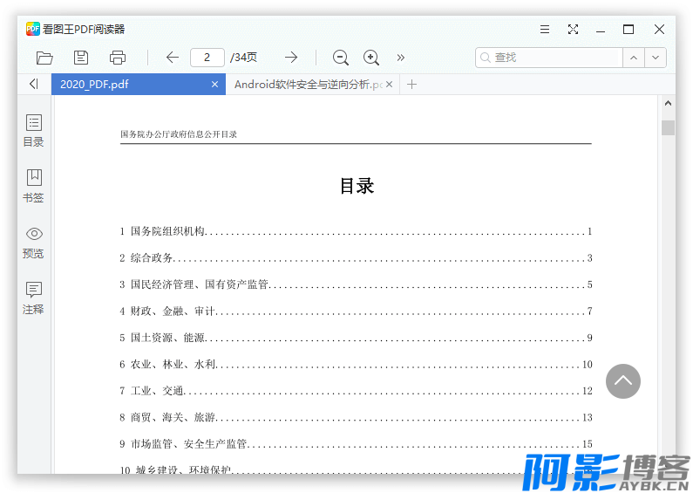
Task: Click the open file folder icon
Action: 44,58
